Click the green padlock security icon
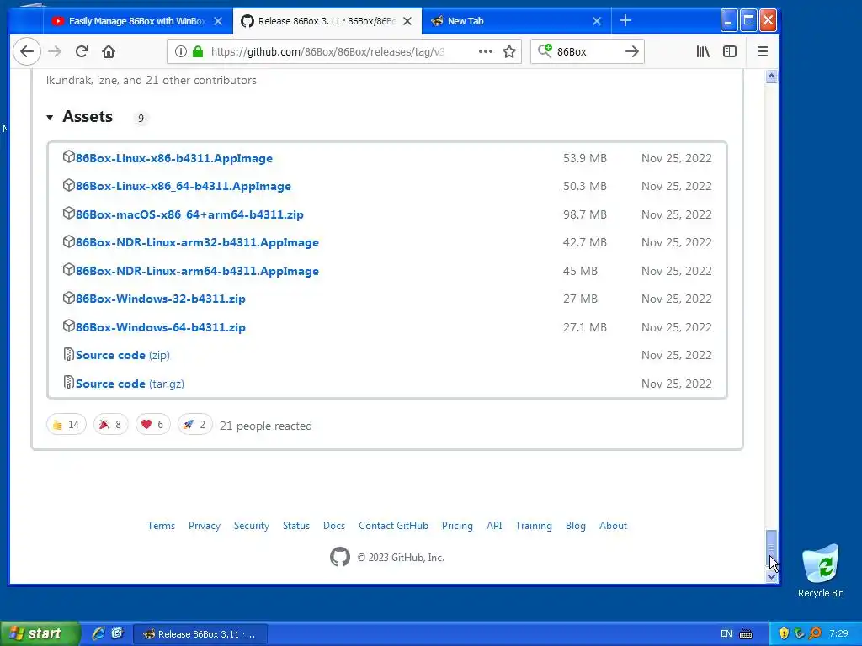Viewport: 862px width, 646px height. [x=198, y=51]
